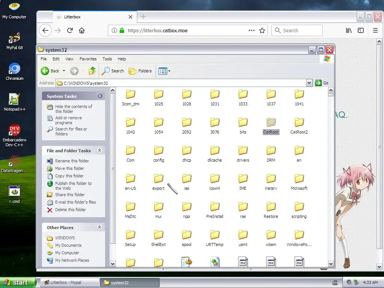The image size is (384, 288).
Task: Open the Views dropdown arrow
Action: click(x=169, y=71)
